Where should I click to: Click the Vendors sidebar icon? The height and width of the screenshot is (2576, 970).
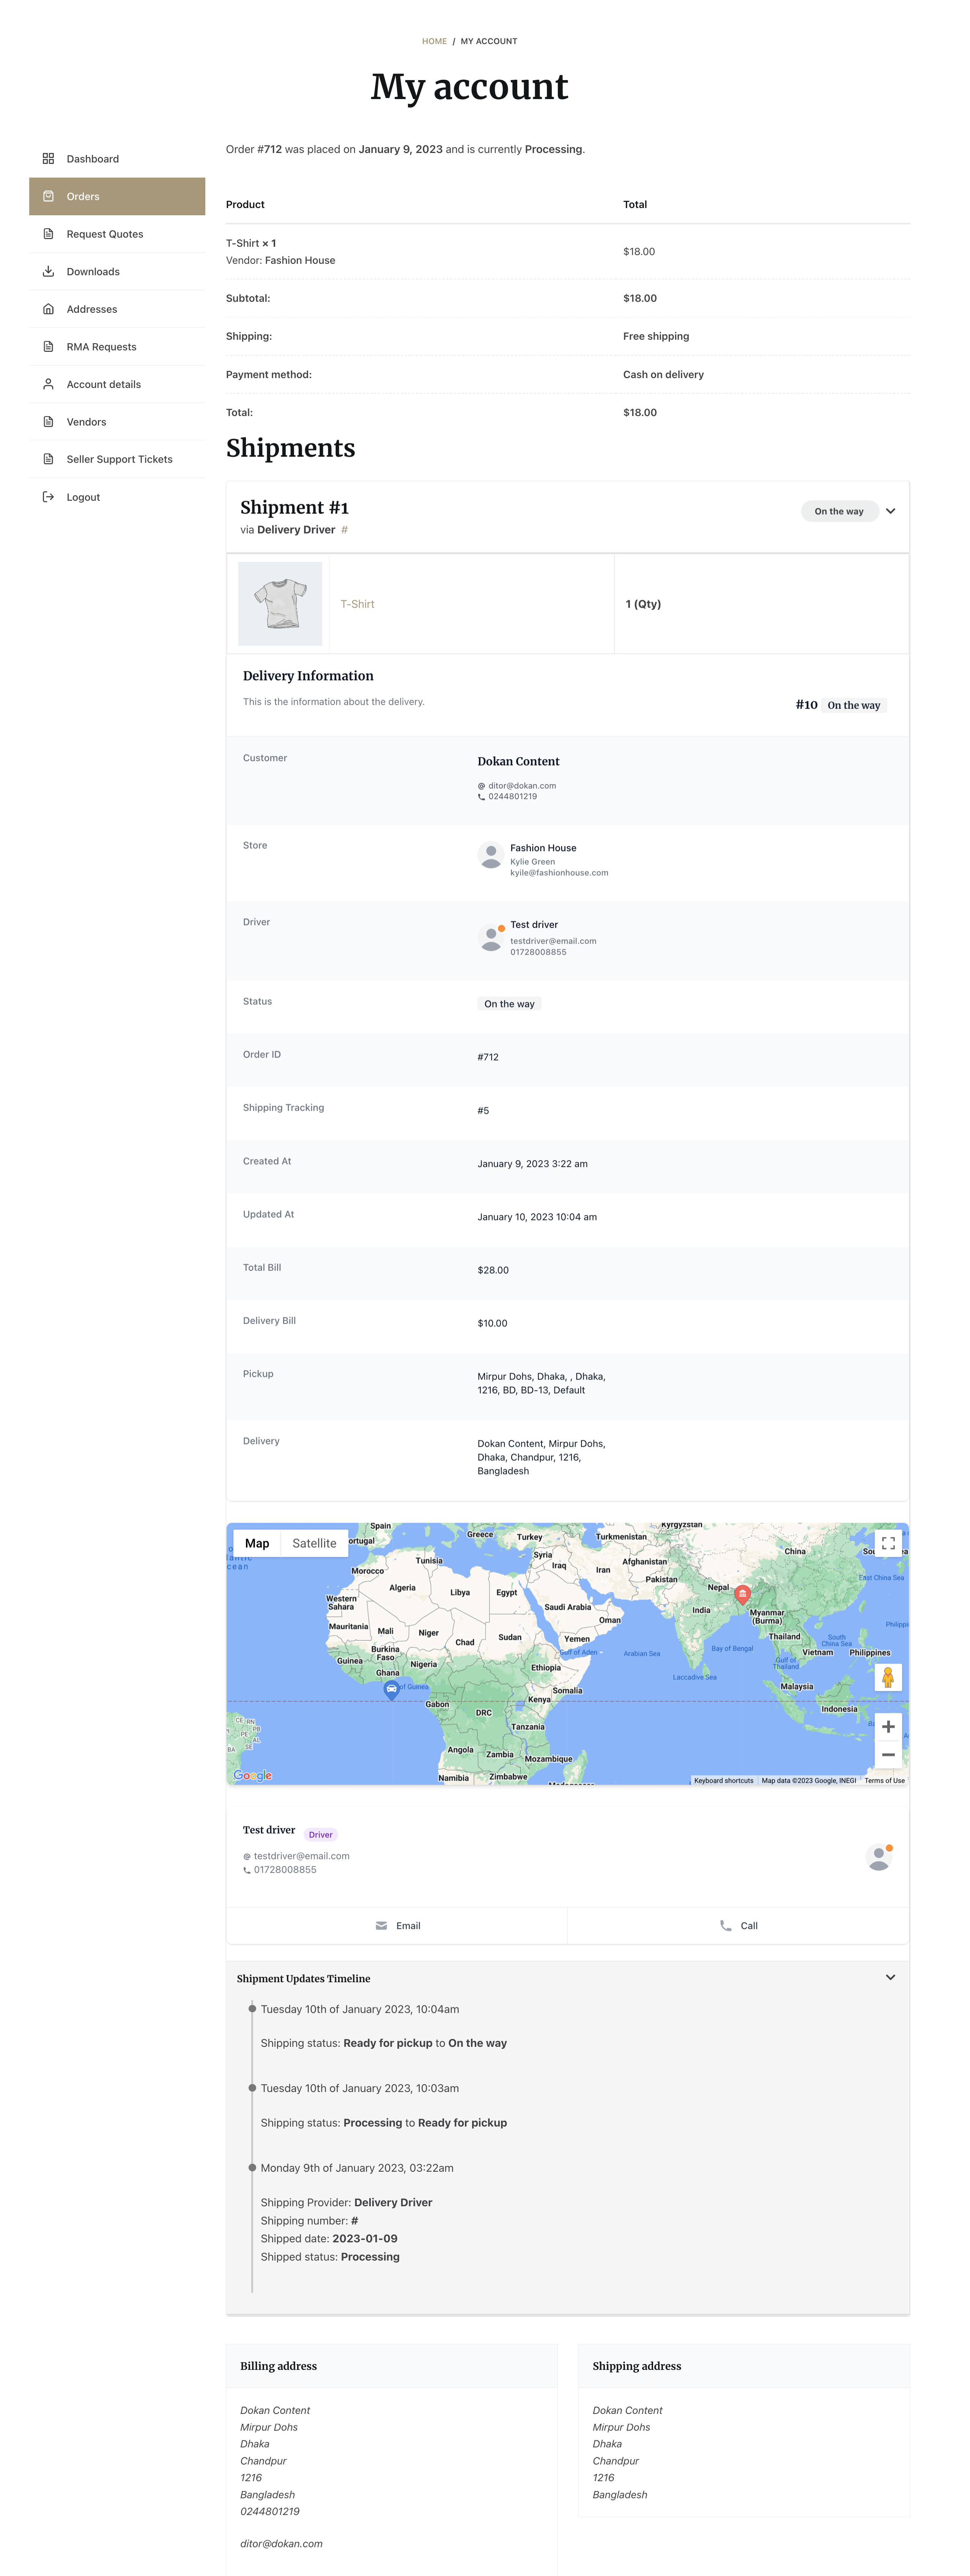(x=47, y=422)
